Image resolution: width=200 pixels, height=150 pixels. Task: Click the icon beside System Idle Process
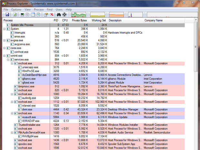pyautogui.click(x=8, y=25)
